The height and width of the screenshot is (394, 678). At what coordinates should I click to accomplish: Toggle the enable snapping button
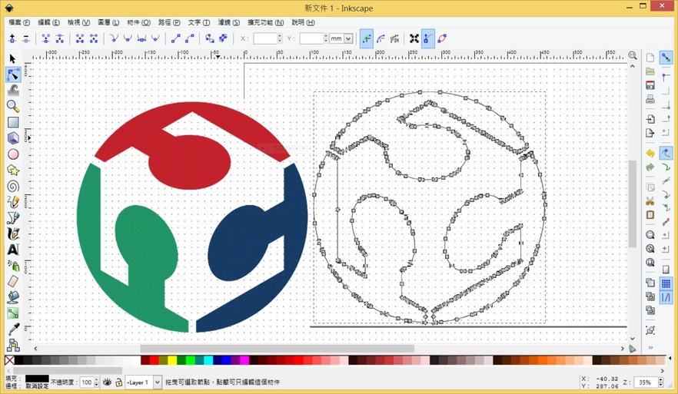[x=666, y=58]
